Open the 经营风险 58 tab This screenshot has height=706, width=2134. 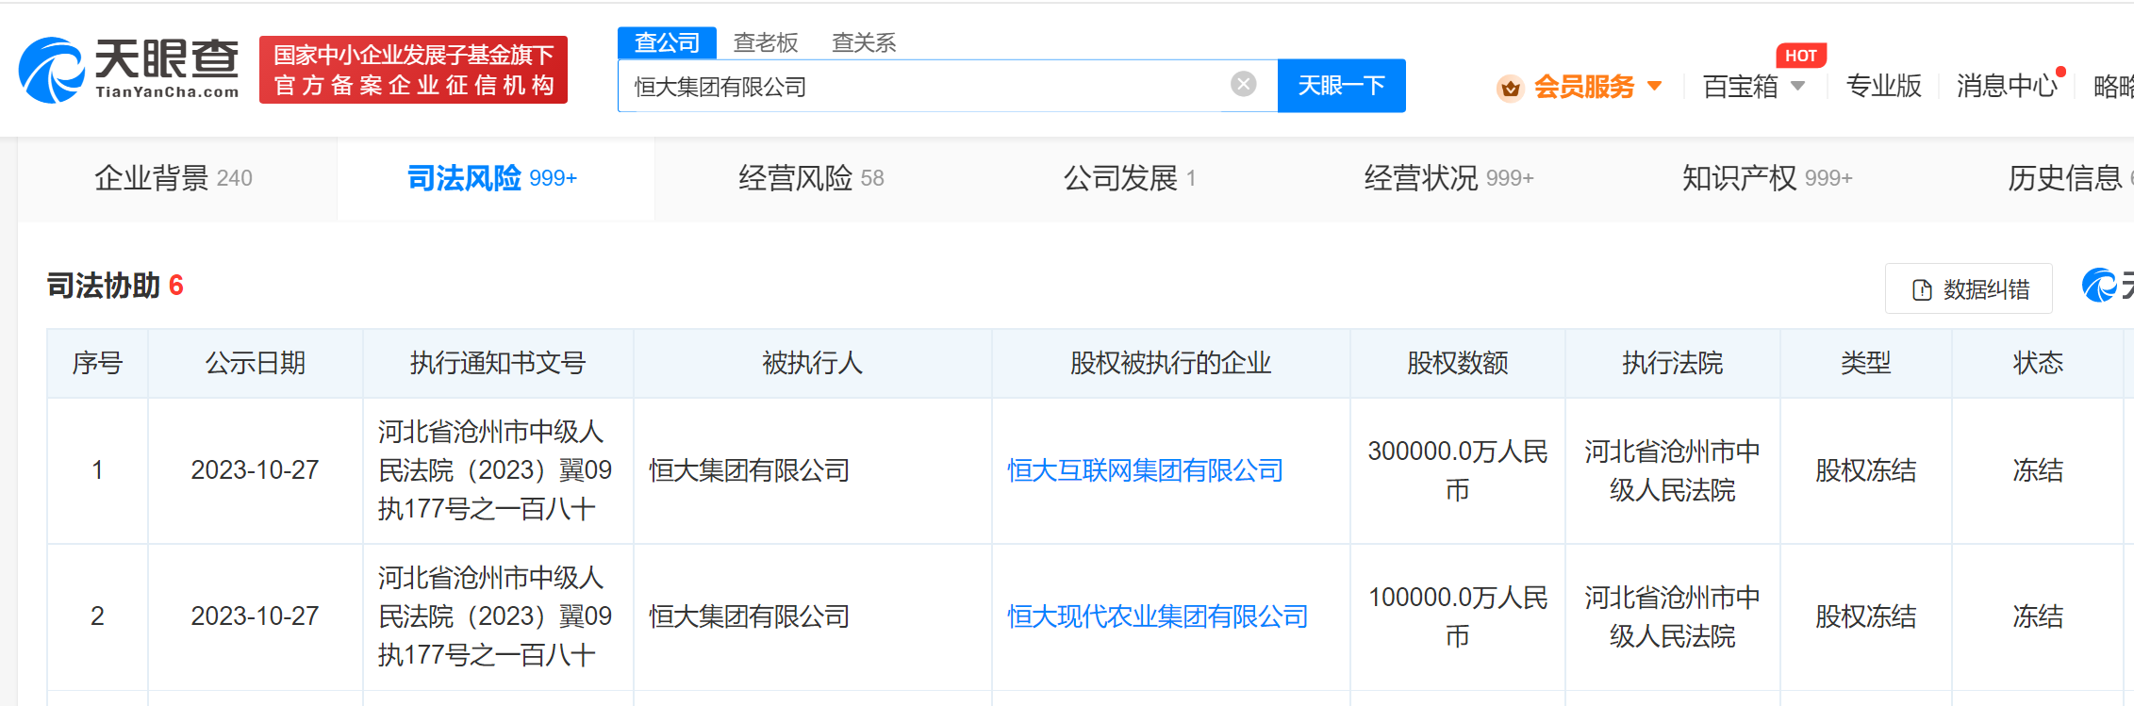point(811,178)
